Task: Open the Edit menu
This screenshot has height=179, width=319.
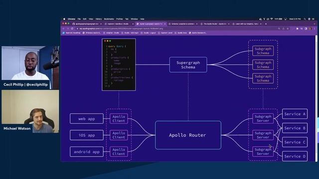Action: [85, 19]
